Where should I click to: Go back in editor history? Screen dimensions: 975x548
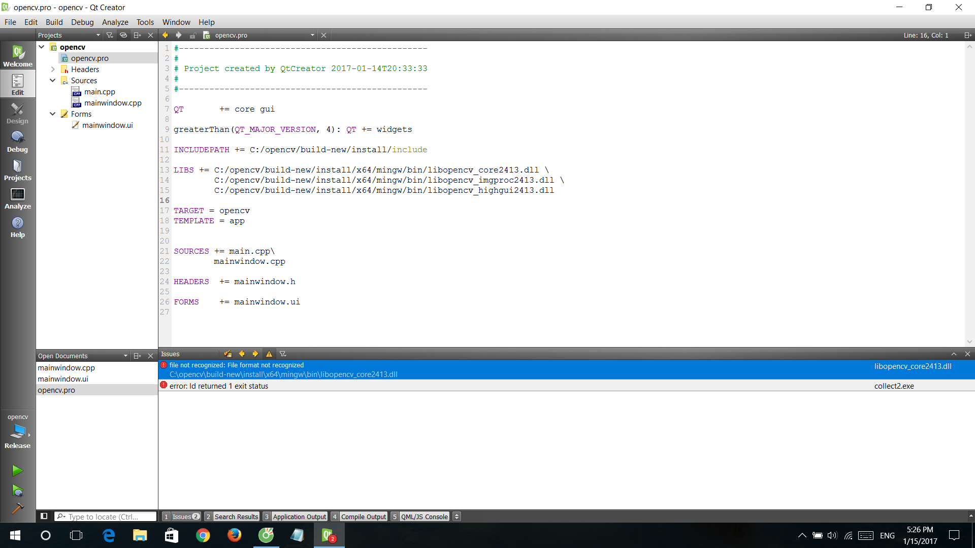pos(165,35)
